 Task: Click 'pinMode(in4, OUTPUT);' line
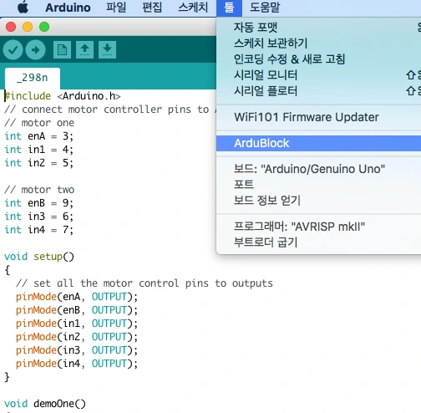point(77,364)
